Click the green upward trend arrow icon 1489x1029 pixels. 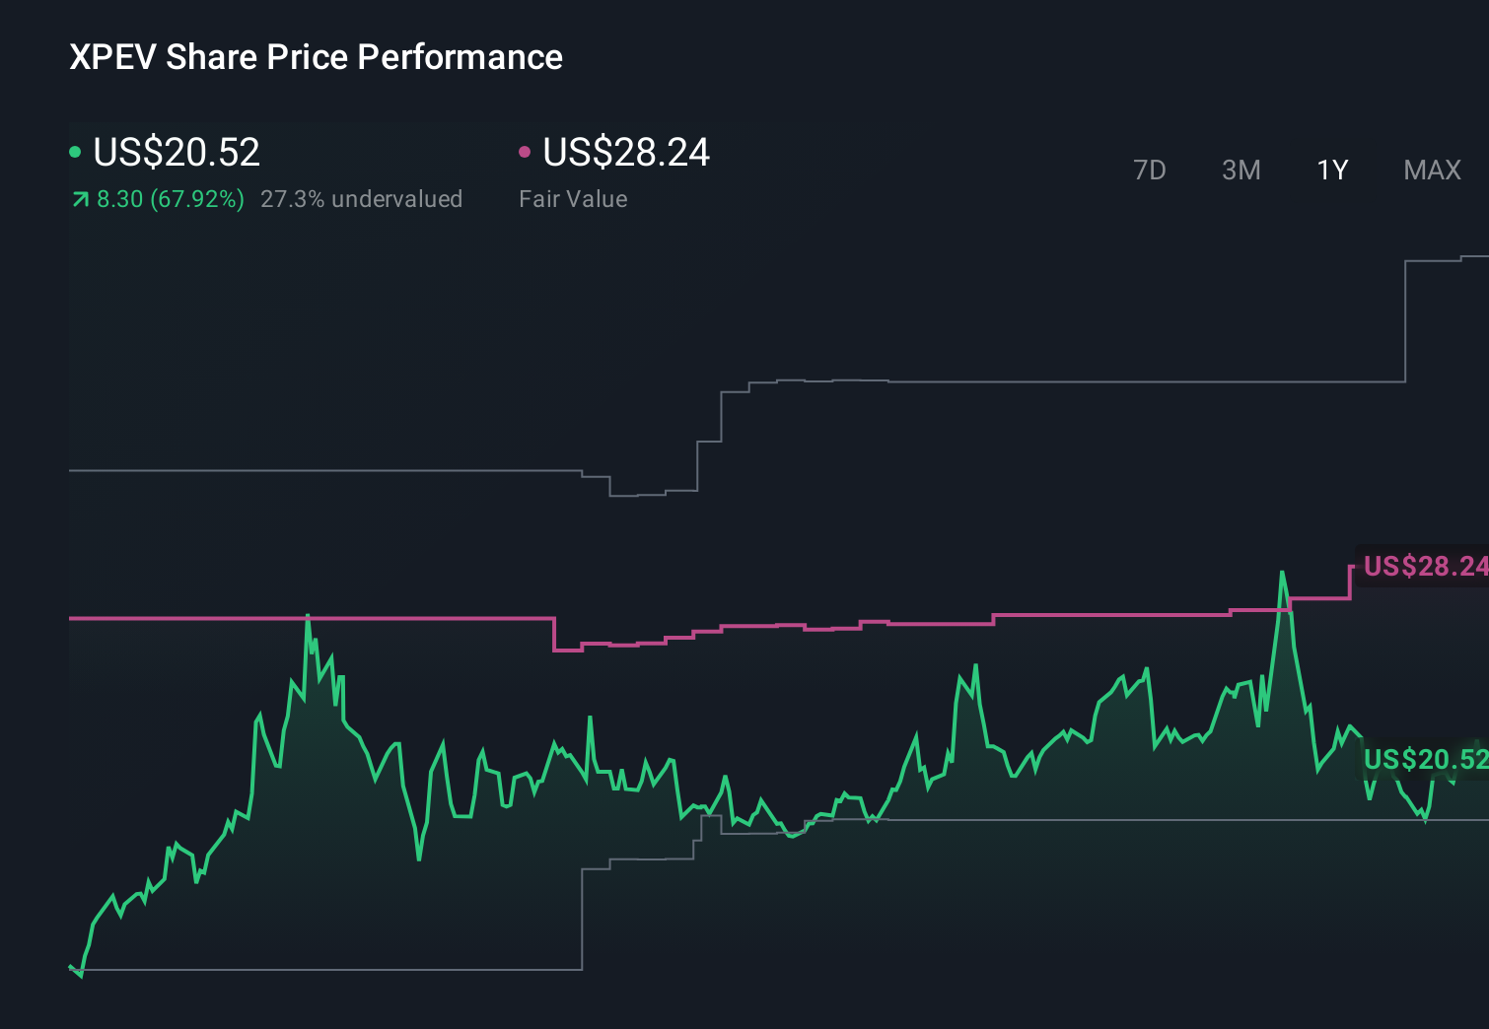coord(80,199)
